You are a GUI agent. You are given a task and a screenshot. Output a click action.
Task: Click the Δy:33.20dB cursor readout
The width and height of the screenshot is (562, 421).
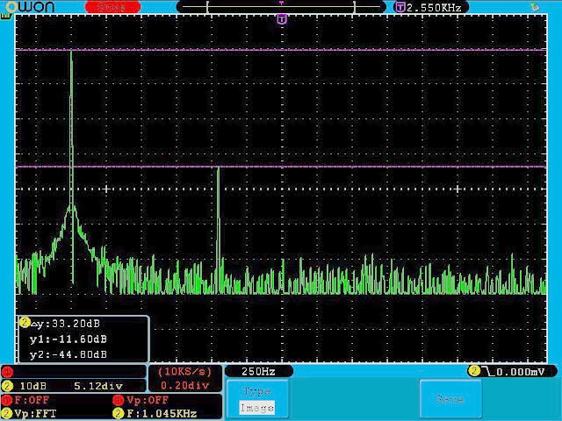pyautogui.click(x=68, y=323)
